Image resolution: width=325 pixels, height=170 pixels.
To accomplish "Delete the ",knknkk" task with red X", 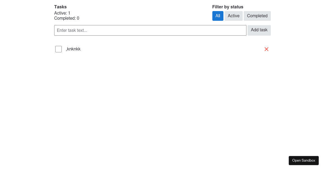I will pyautogui.click(x=266, y=49).
